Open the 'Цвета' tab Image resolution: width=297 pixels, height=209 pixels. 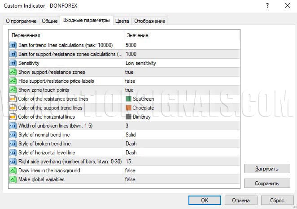pyautogui.click(x=122, y=21)
